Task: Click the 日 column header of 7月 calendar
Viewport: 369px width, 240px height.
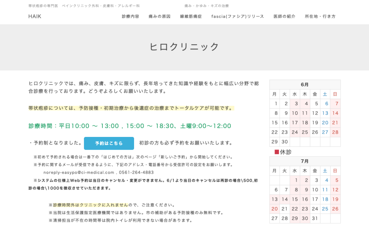Action: click(x=335, y=171)
